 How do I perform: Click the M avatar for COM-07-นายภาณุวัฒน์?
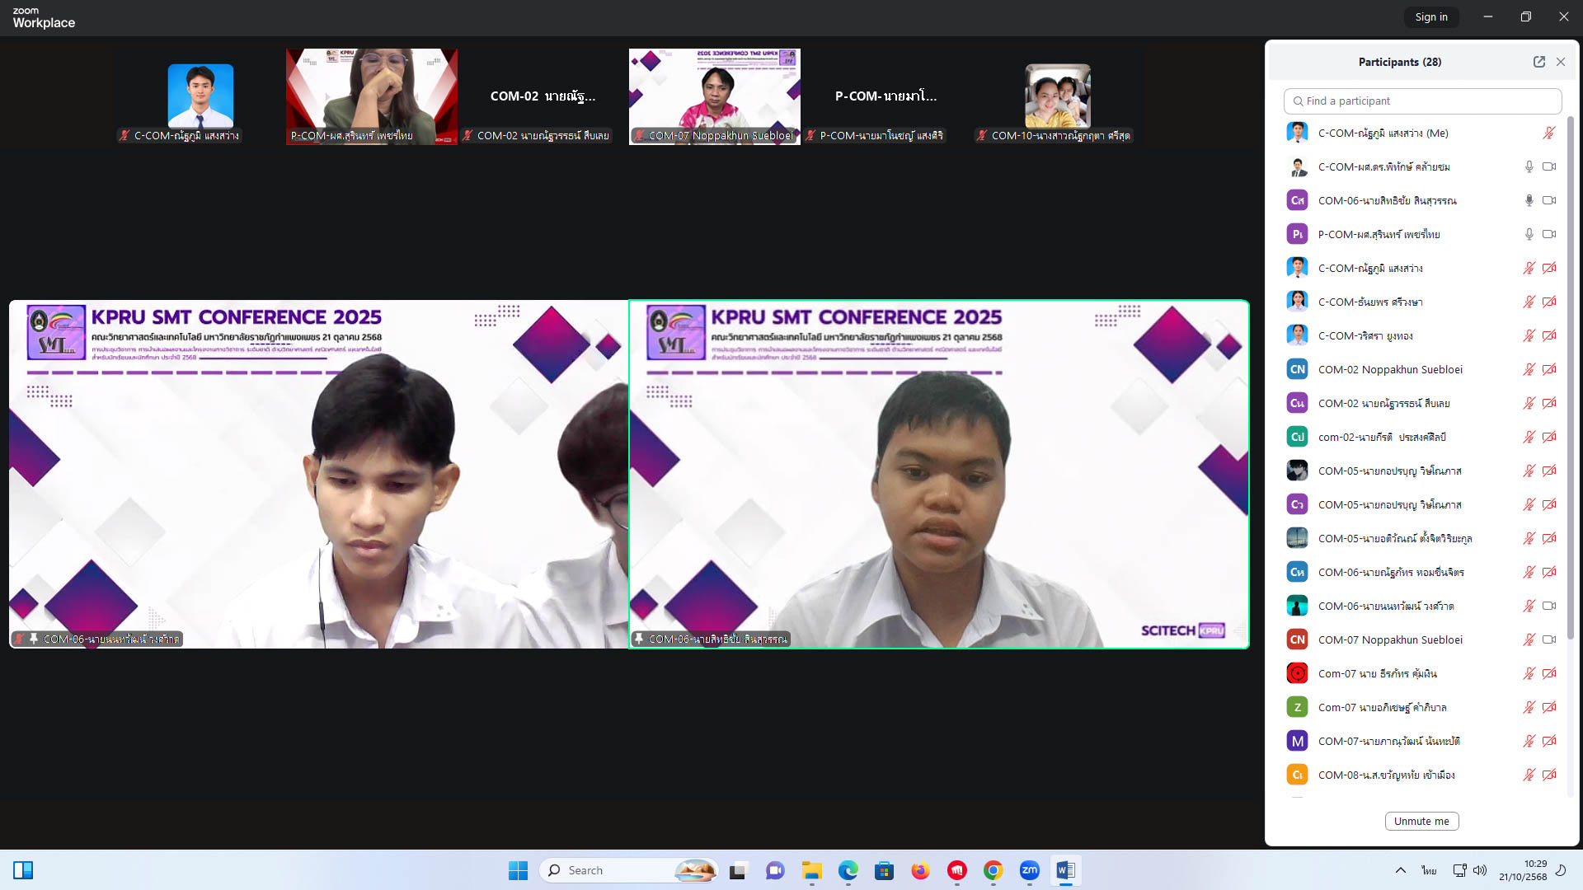click(1297, 741)
